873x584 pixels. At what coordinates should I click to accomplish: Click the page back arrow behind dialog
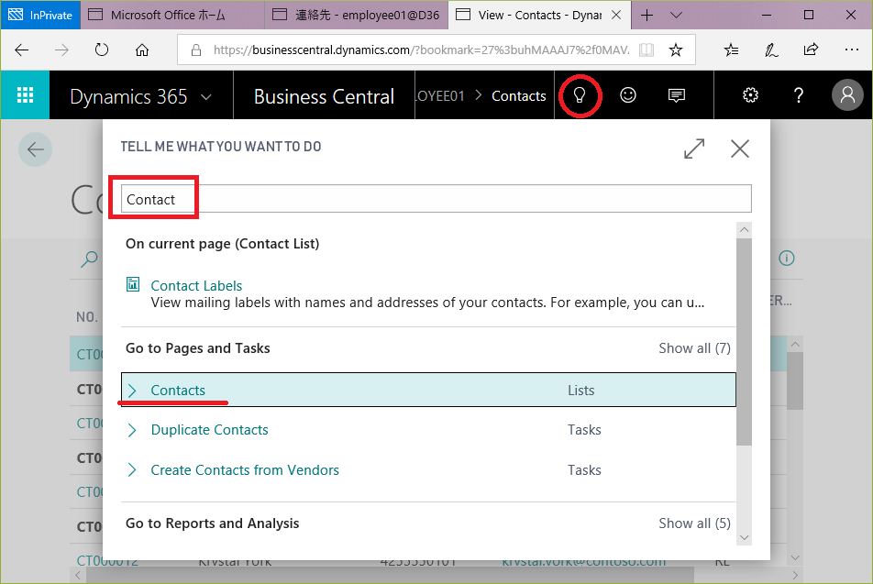click(x=36, y=149)
